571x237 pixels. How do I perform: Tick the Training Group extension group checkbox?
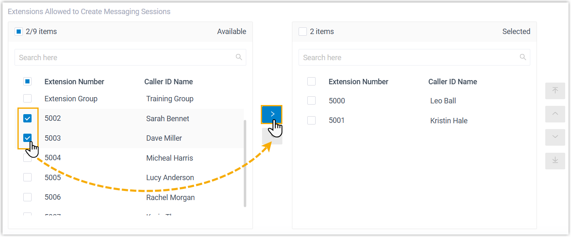27,99
